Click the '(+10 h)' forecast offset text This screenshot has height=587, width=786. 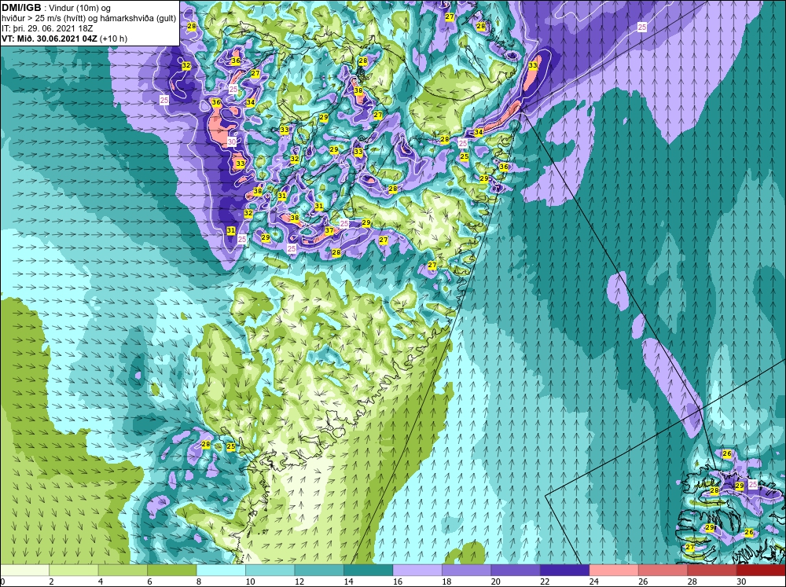point(114,39)
